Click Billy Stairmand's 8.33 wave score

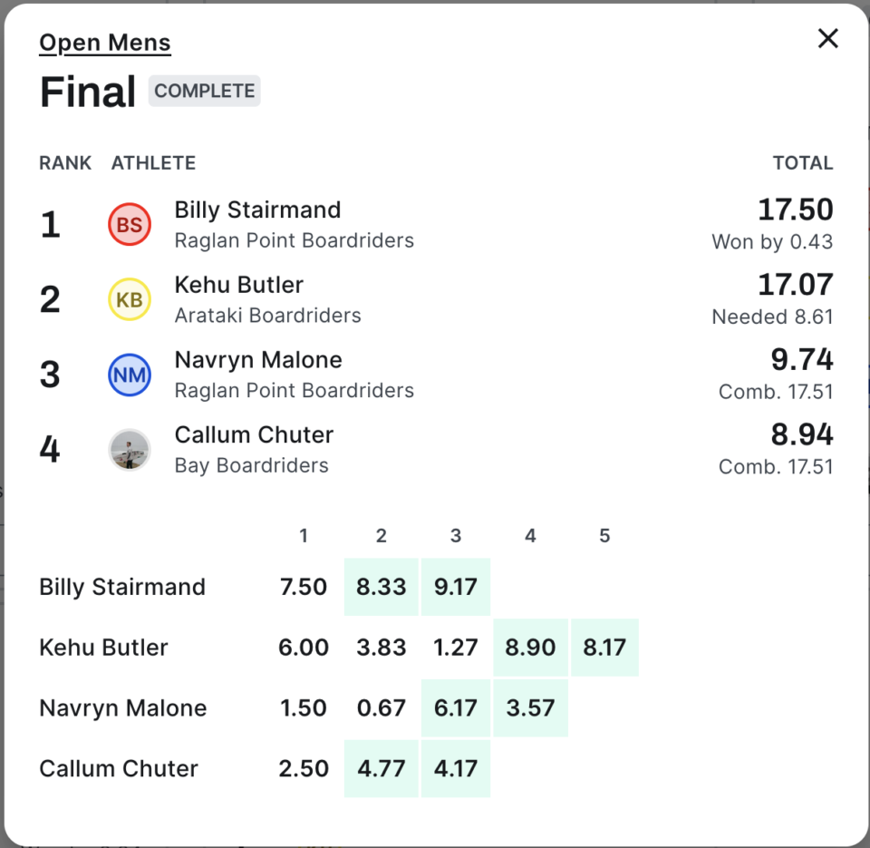[382, 587]
